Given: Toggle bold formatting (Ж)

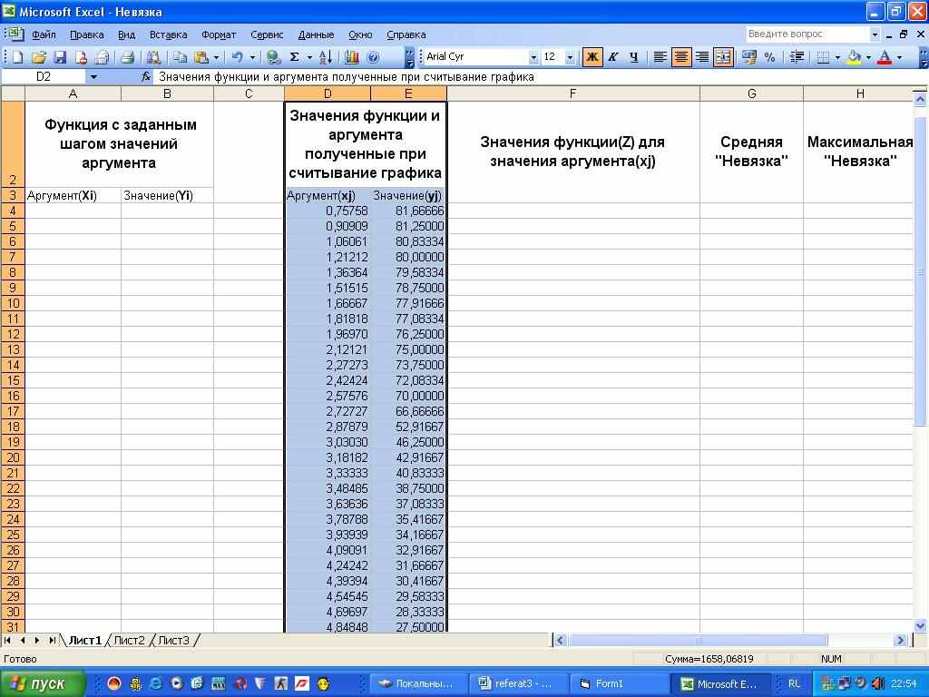Looking at the screenshot, I should coord(592,57).
